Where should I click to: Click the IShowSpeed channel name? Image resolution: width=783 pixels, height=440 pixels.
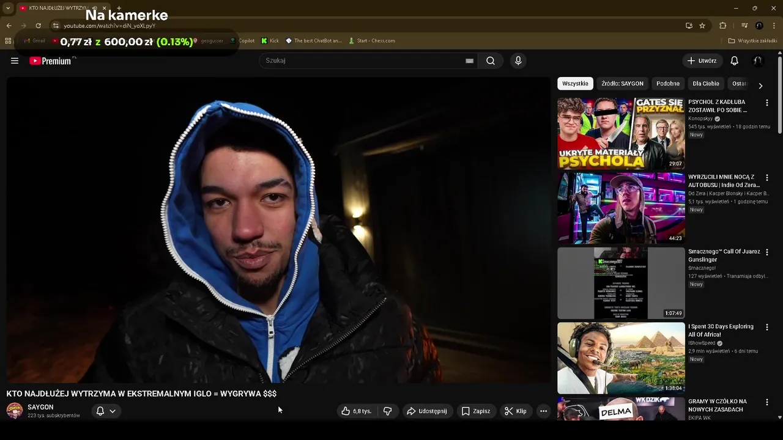click(x=702, y=343)
